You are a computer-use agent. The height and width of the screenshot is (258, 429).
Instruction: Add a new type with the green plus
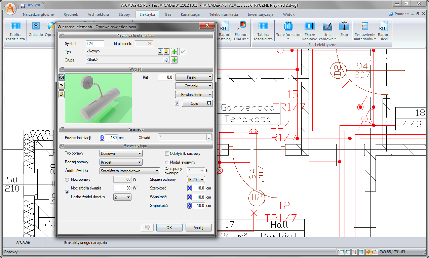pos(174,52)
